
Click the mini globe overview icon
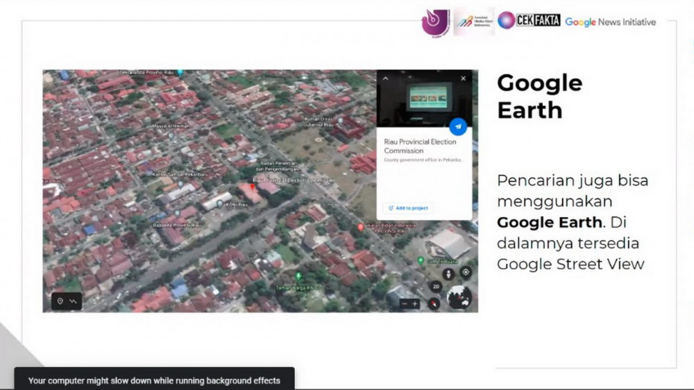459,298
